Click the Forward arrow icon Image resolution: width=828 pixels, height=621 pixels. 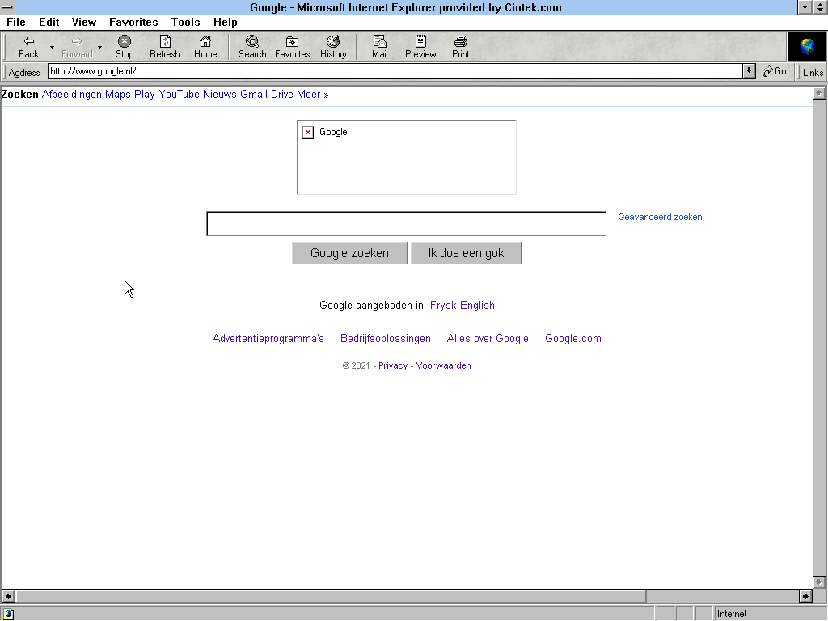tap(77, 46)
